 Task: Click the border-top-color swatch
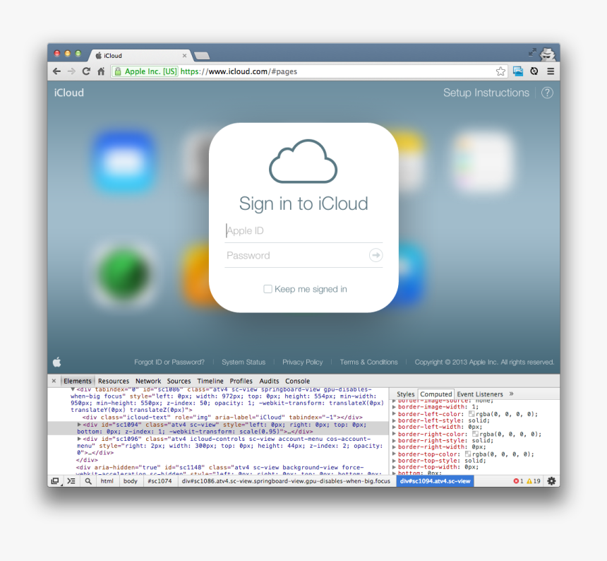click(x=468, y=454)
